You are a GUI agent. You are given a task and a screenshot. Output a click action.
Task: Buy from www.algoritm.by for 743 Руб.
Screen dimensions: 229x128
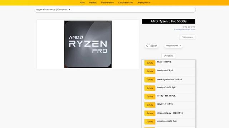150,80
